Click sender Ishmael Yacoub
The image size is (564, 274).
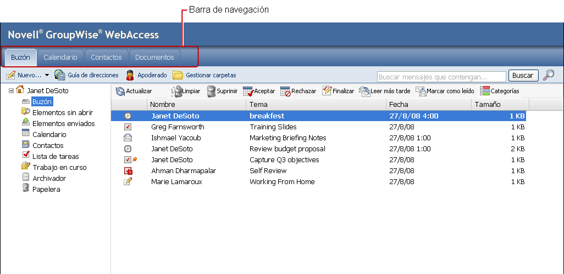tap(176, 138)
